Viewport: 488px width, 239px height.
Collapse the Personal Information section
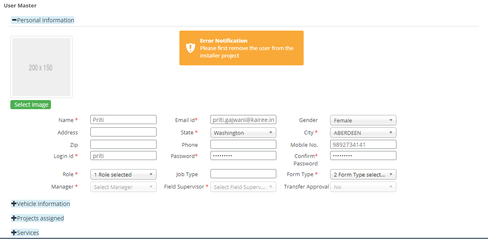(43, 20)
